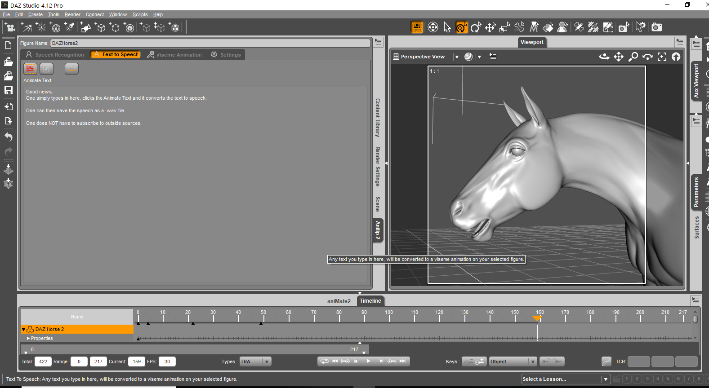The width and height of the screenshot is (709, 388).
Task: Expand the Properties row in timeline
Action: pyautogui.click(x=28, y=338)
